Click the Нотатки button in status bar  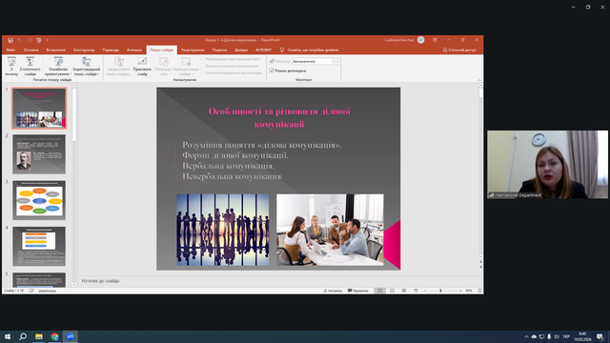coord(333,291)
